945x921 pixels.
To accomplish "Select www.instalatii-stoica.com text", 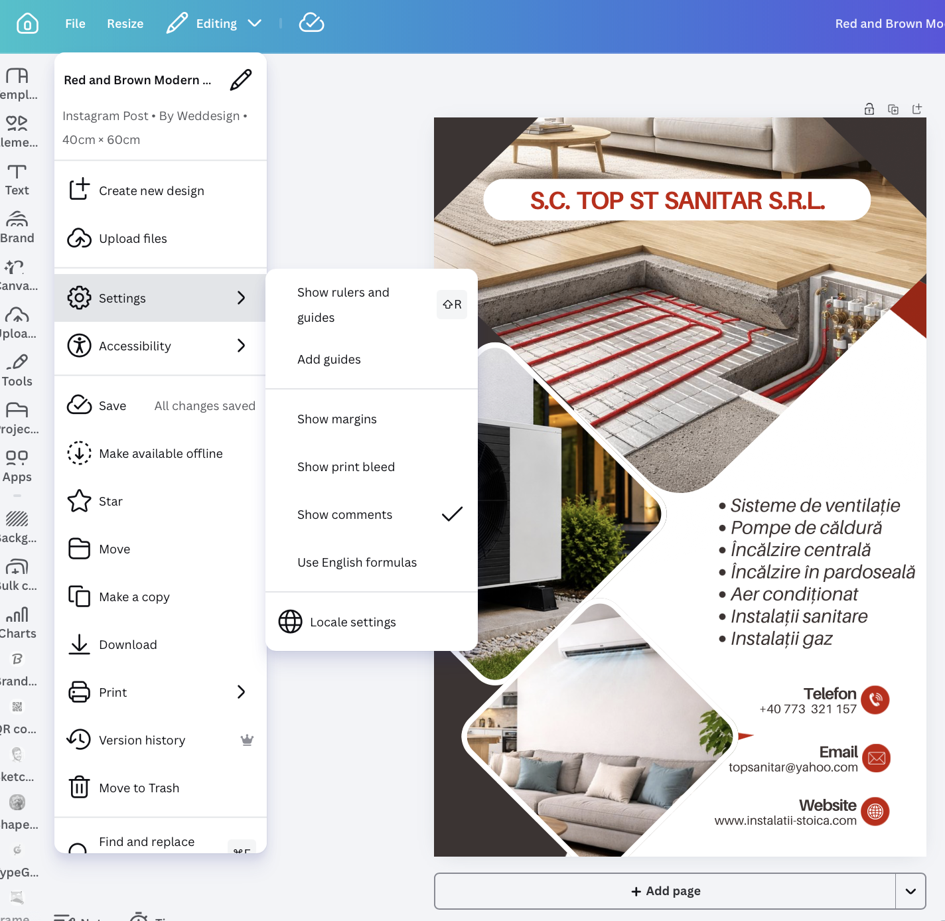I will 786,821.
